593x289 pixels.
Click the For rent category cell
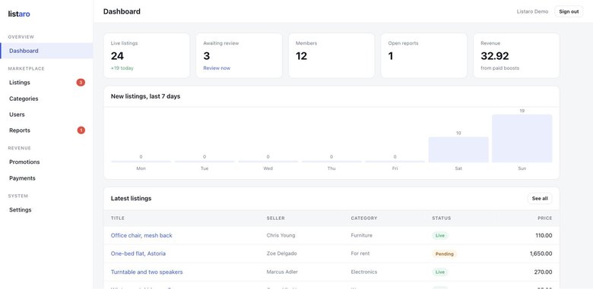(360, 253)
